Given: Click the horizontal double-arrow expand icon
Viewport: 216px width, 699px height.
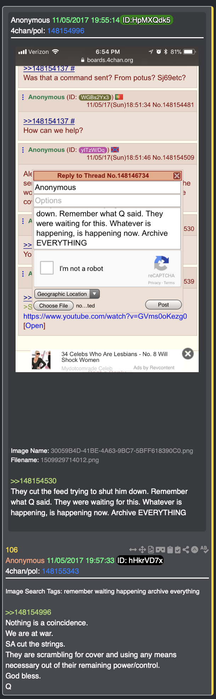Looking at the screenshot, I should (x=133, y=550).
